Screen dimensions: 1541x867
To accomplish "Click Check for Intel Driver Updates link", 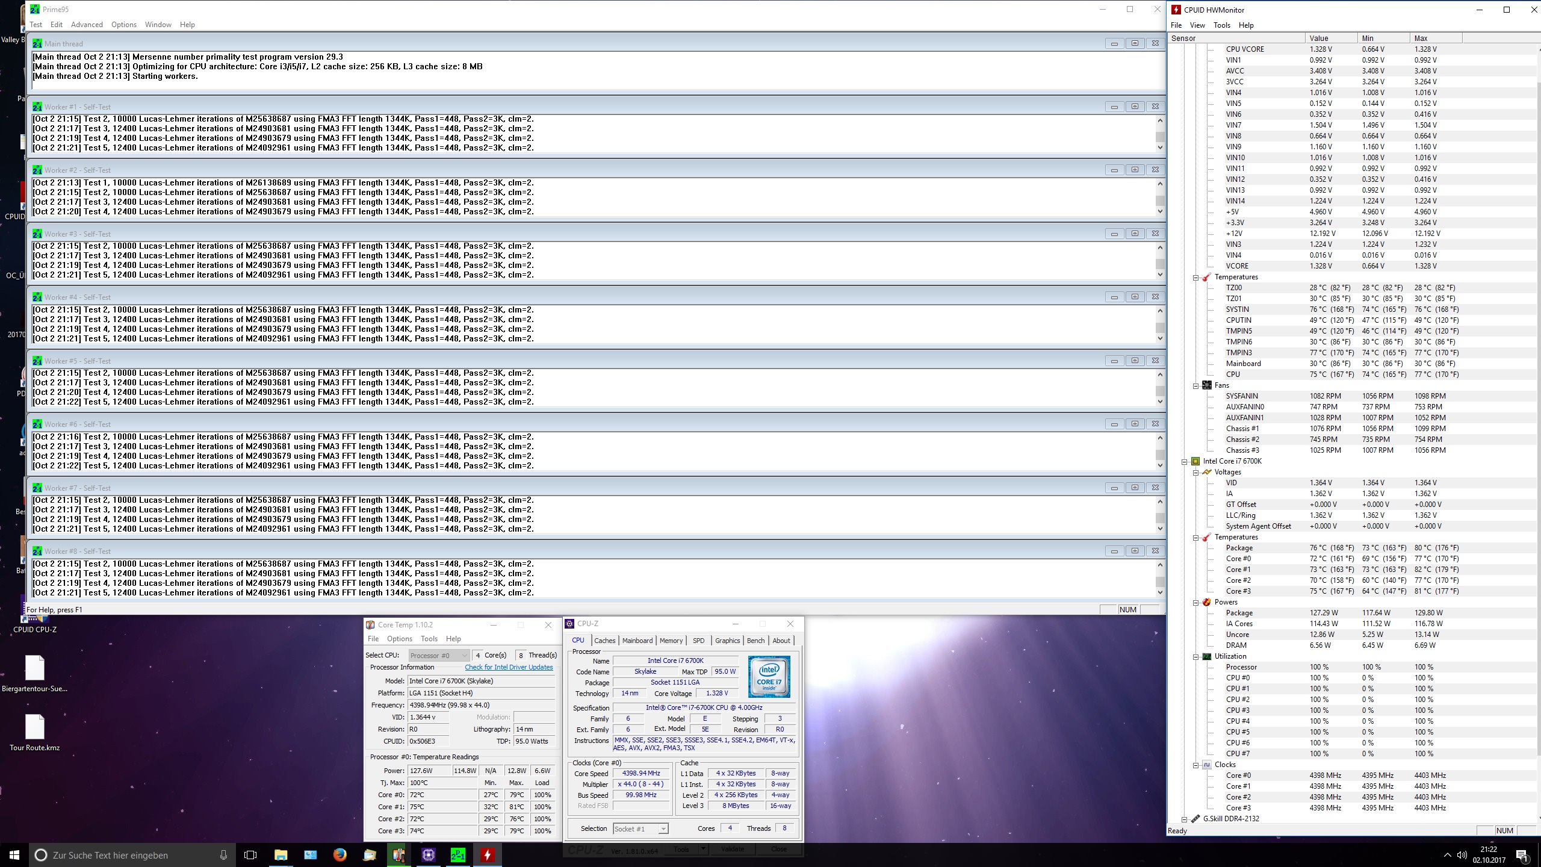I will [x=509, y=667].
